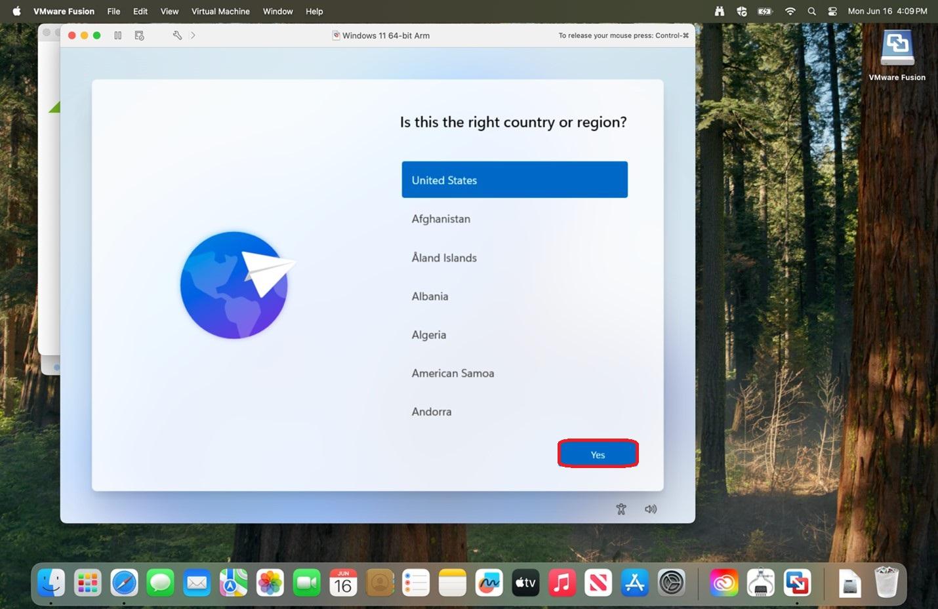The width and height of the screenshot is (938, 609).
Task: Open News from the Dock
Action: [x=598, y=582]
